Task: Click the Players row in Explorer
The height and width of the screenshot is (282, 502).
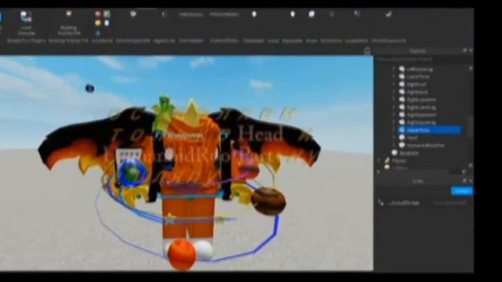Action: point(399,161)
